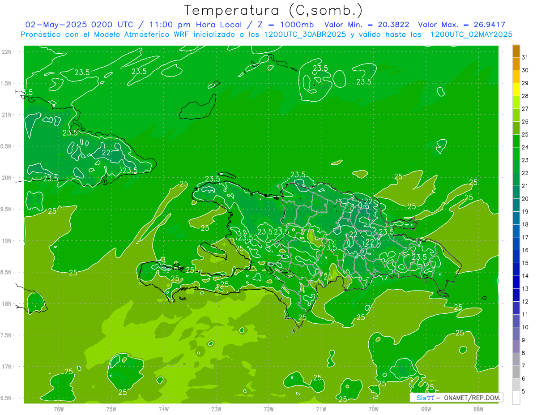
Task: Click the "18N" latitude axis label
Action: point(8,304)
